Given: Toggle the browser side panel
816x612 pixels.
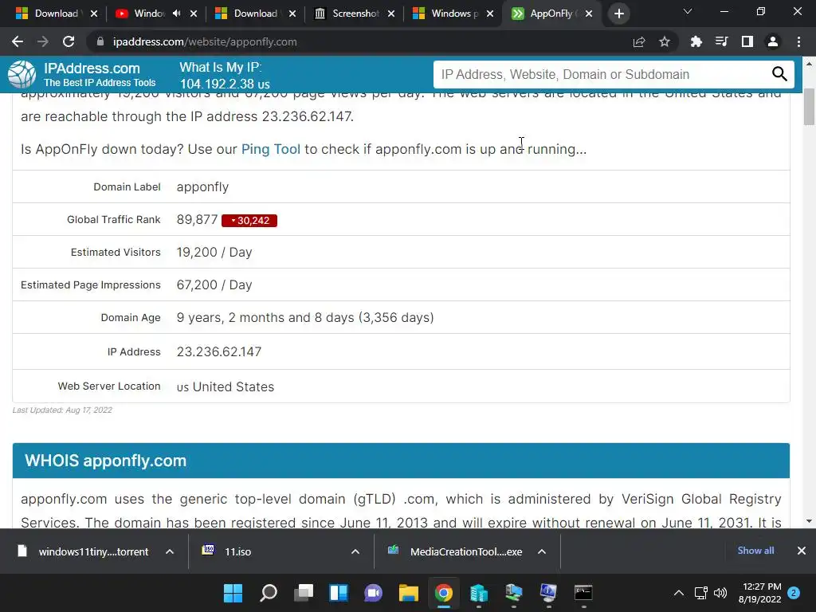Looking at the screenshot, I should click(x=747, y=41).
